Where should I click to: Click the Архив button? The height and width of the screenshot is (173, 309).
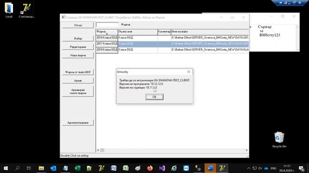[78, 81]
